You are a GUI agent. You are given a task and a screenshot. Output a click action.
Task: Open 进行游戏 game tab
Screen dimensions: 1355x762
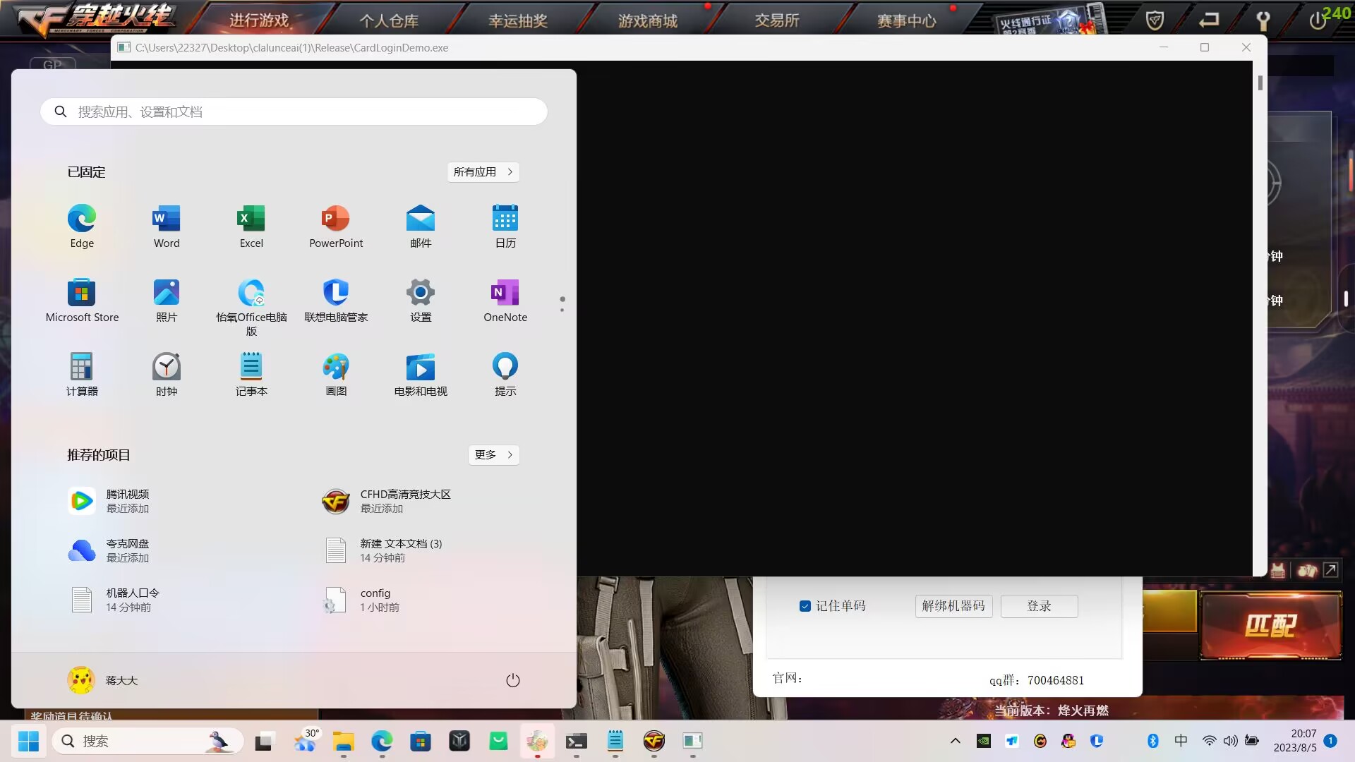(x=259, y=20)
